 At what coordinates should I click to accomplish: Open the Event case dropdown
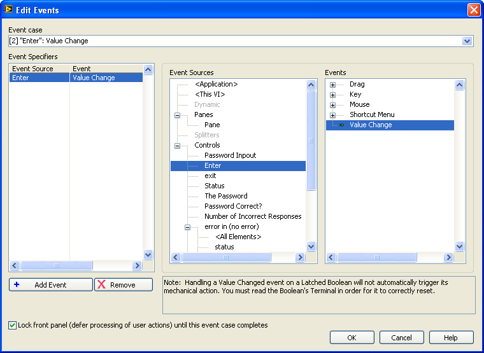click(467, 41)
